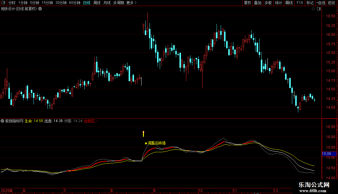Select the 30分钟 period tab
Image resolution: width=338 pixels, height=194 pixels.
61,3
